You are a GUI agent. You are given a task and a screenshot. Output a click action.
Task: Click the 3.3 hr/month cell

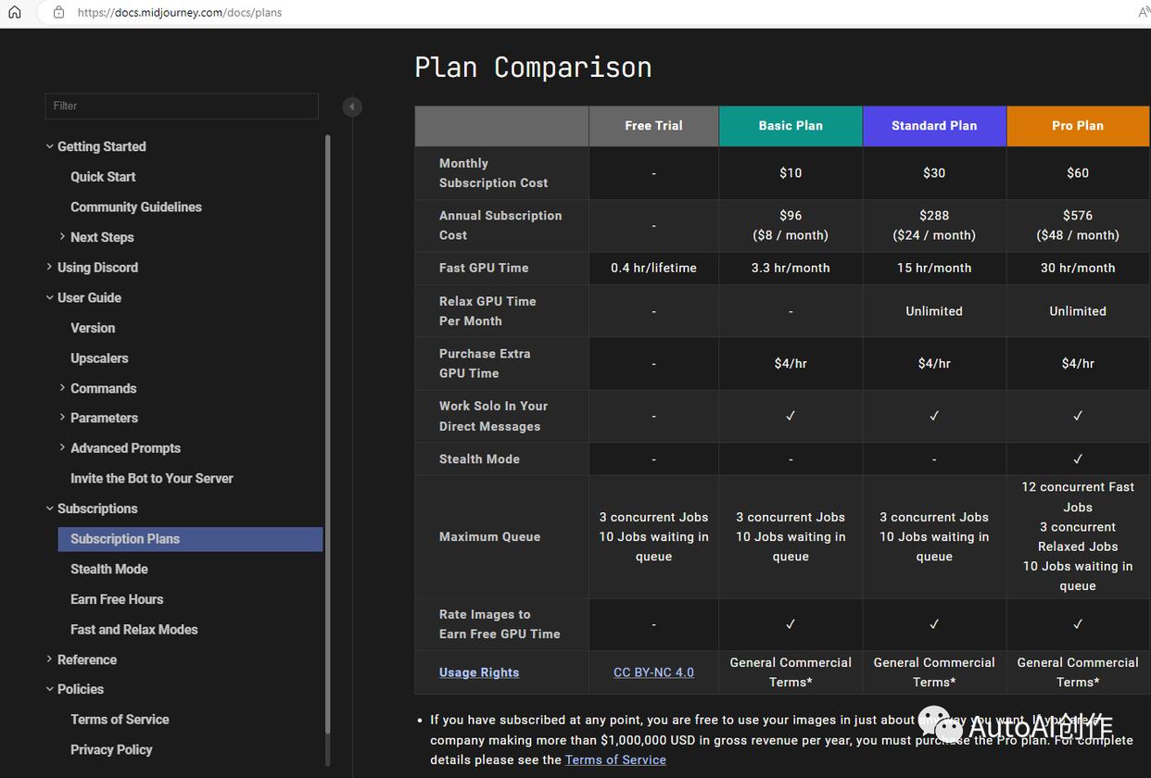tap(791, 268)
